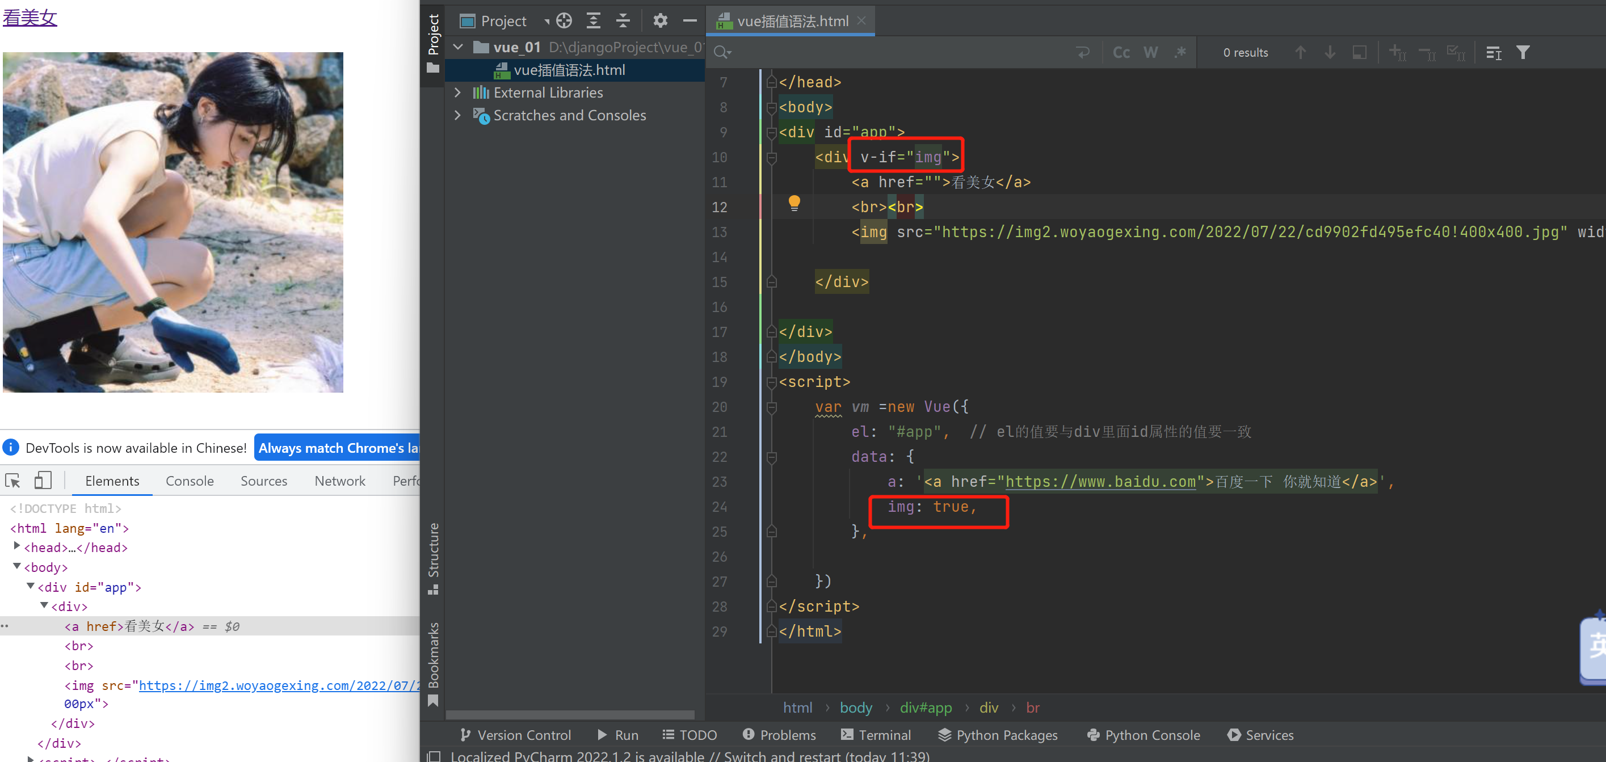
Task: Toggle search in selection only
Action: point(1359,52)
